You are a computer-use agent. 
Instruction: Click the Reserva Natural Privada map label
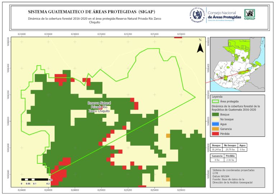pyautogui.click(x=99, y=107)
